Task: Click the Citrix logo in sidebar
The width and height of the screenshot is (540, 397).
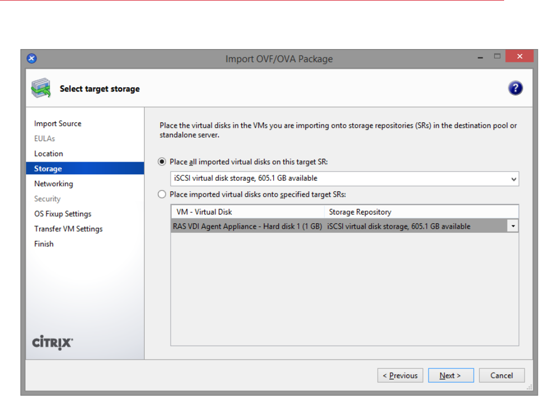Action: 52,342
